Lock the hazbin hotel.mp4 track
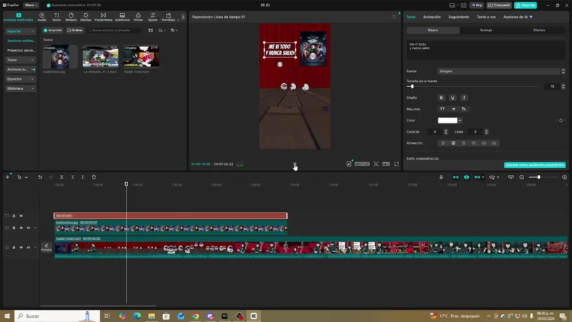The image size is (572, 322). coord(14,247)
